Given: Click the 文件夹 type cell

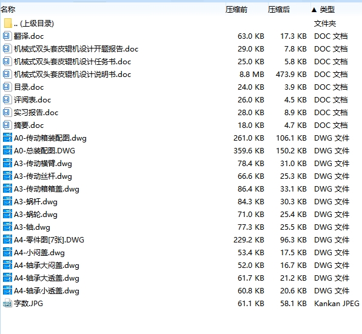Looking at the screenshot, I should pyautogui.click(x=325, y=24).
